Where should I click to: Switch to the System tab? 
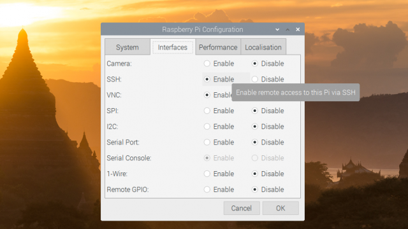(127, 47)
